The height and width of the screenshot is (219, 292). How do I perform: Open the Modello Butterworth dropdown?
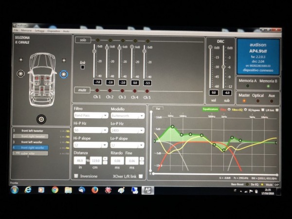pos(128,116)
